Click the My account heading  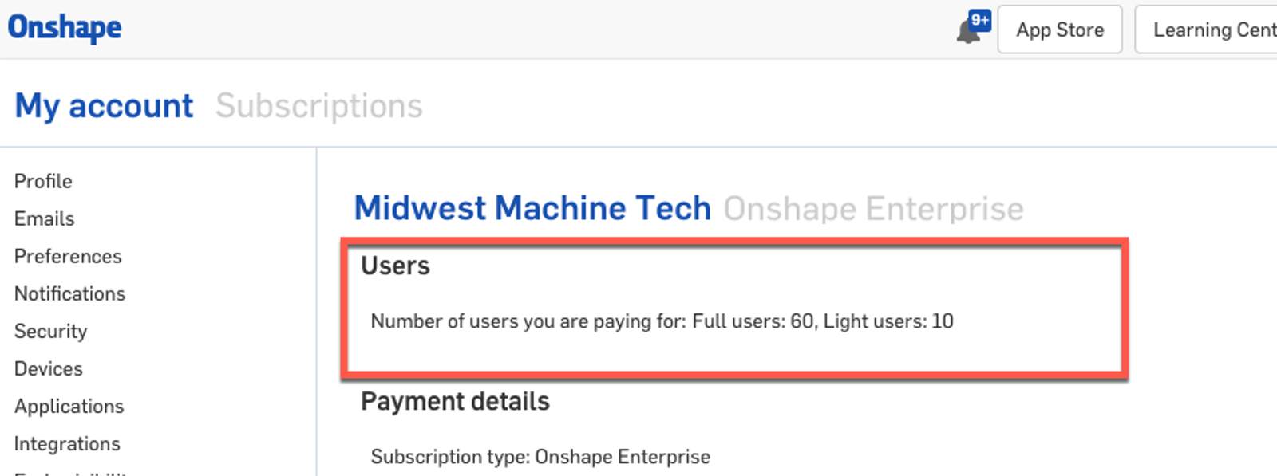tap(104, 106)
